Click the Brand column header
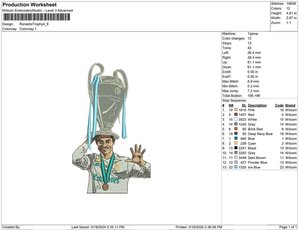 pos(290,105)
